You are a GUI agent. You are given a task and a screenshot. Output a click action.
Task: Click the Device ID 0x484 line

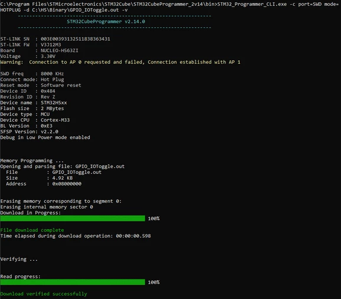(28, 91)
